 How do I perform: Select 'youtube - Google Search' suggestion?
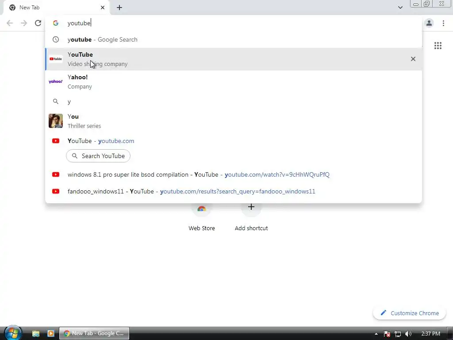234,39
